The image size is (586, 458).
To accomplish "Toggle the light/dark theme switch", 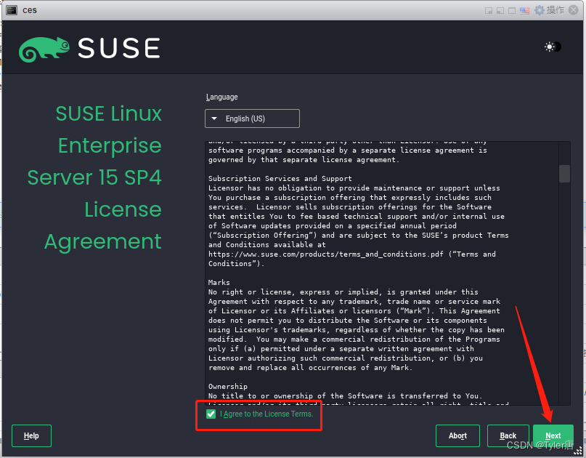I will click(x=553, y=47).
